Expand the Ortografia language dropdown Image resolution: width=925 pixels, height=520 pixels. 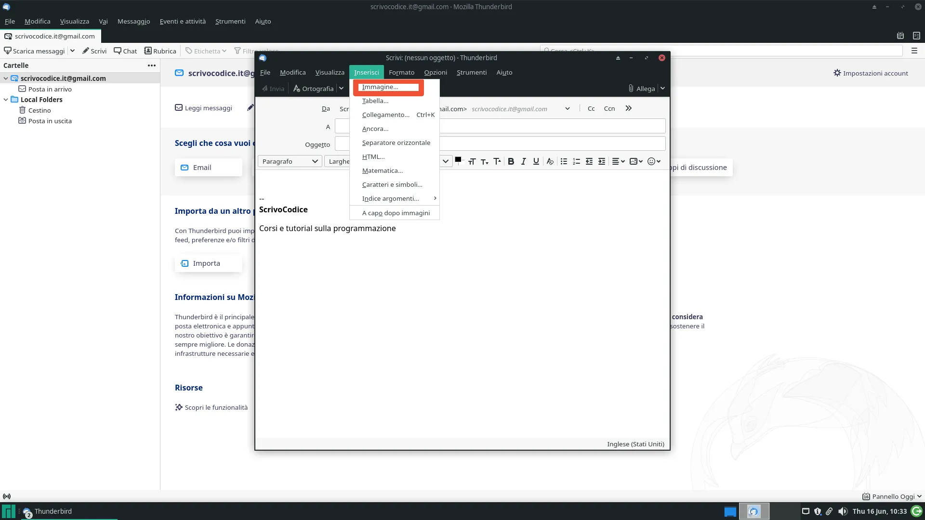(x=342, y=89)
